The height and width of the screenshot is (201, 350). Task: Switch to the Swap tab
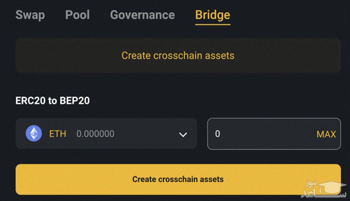pos(30,15)
